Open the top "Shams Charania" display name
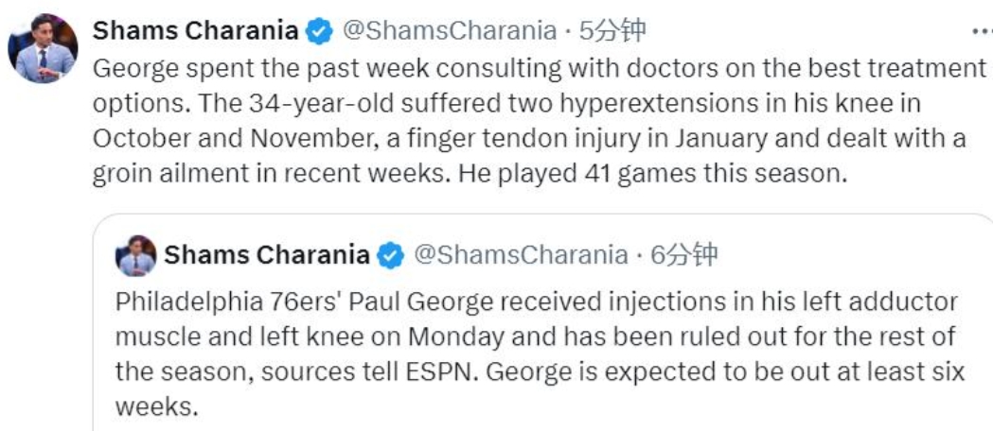This screenshot has height=431, width=993. click(x=197, y=31)
